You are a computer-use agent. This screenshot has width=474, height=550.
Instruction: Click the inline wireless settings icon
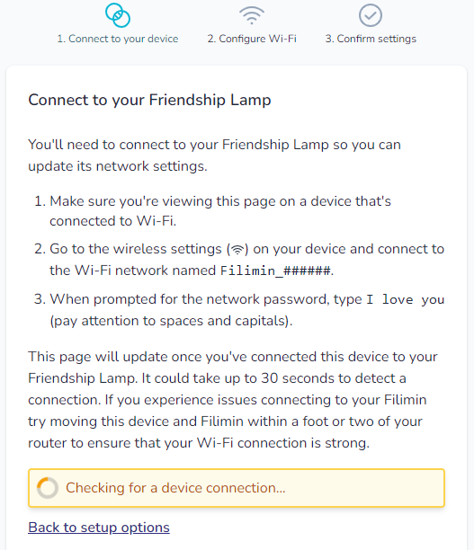pyautogui.click(x=237, y=250)
